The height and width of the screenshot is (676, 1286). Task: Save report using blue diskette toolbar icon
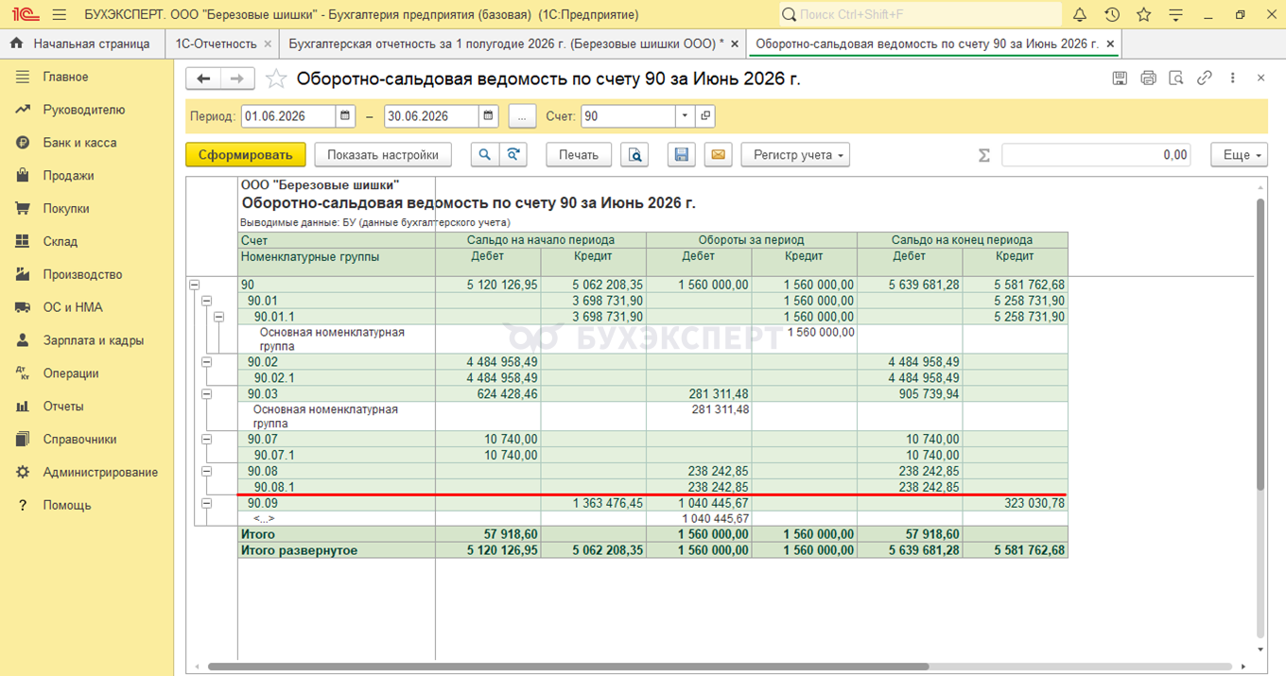(x=682, y=155)
